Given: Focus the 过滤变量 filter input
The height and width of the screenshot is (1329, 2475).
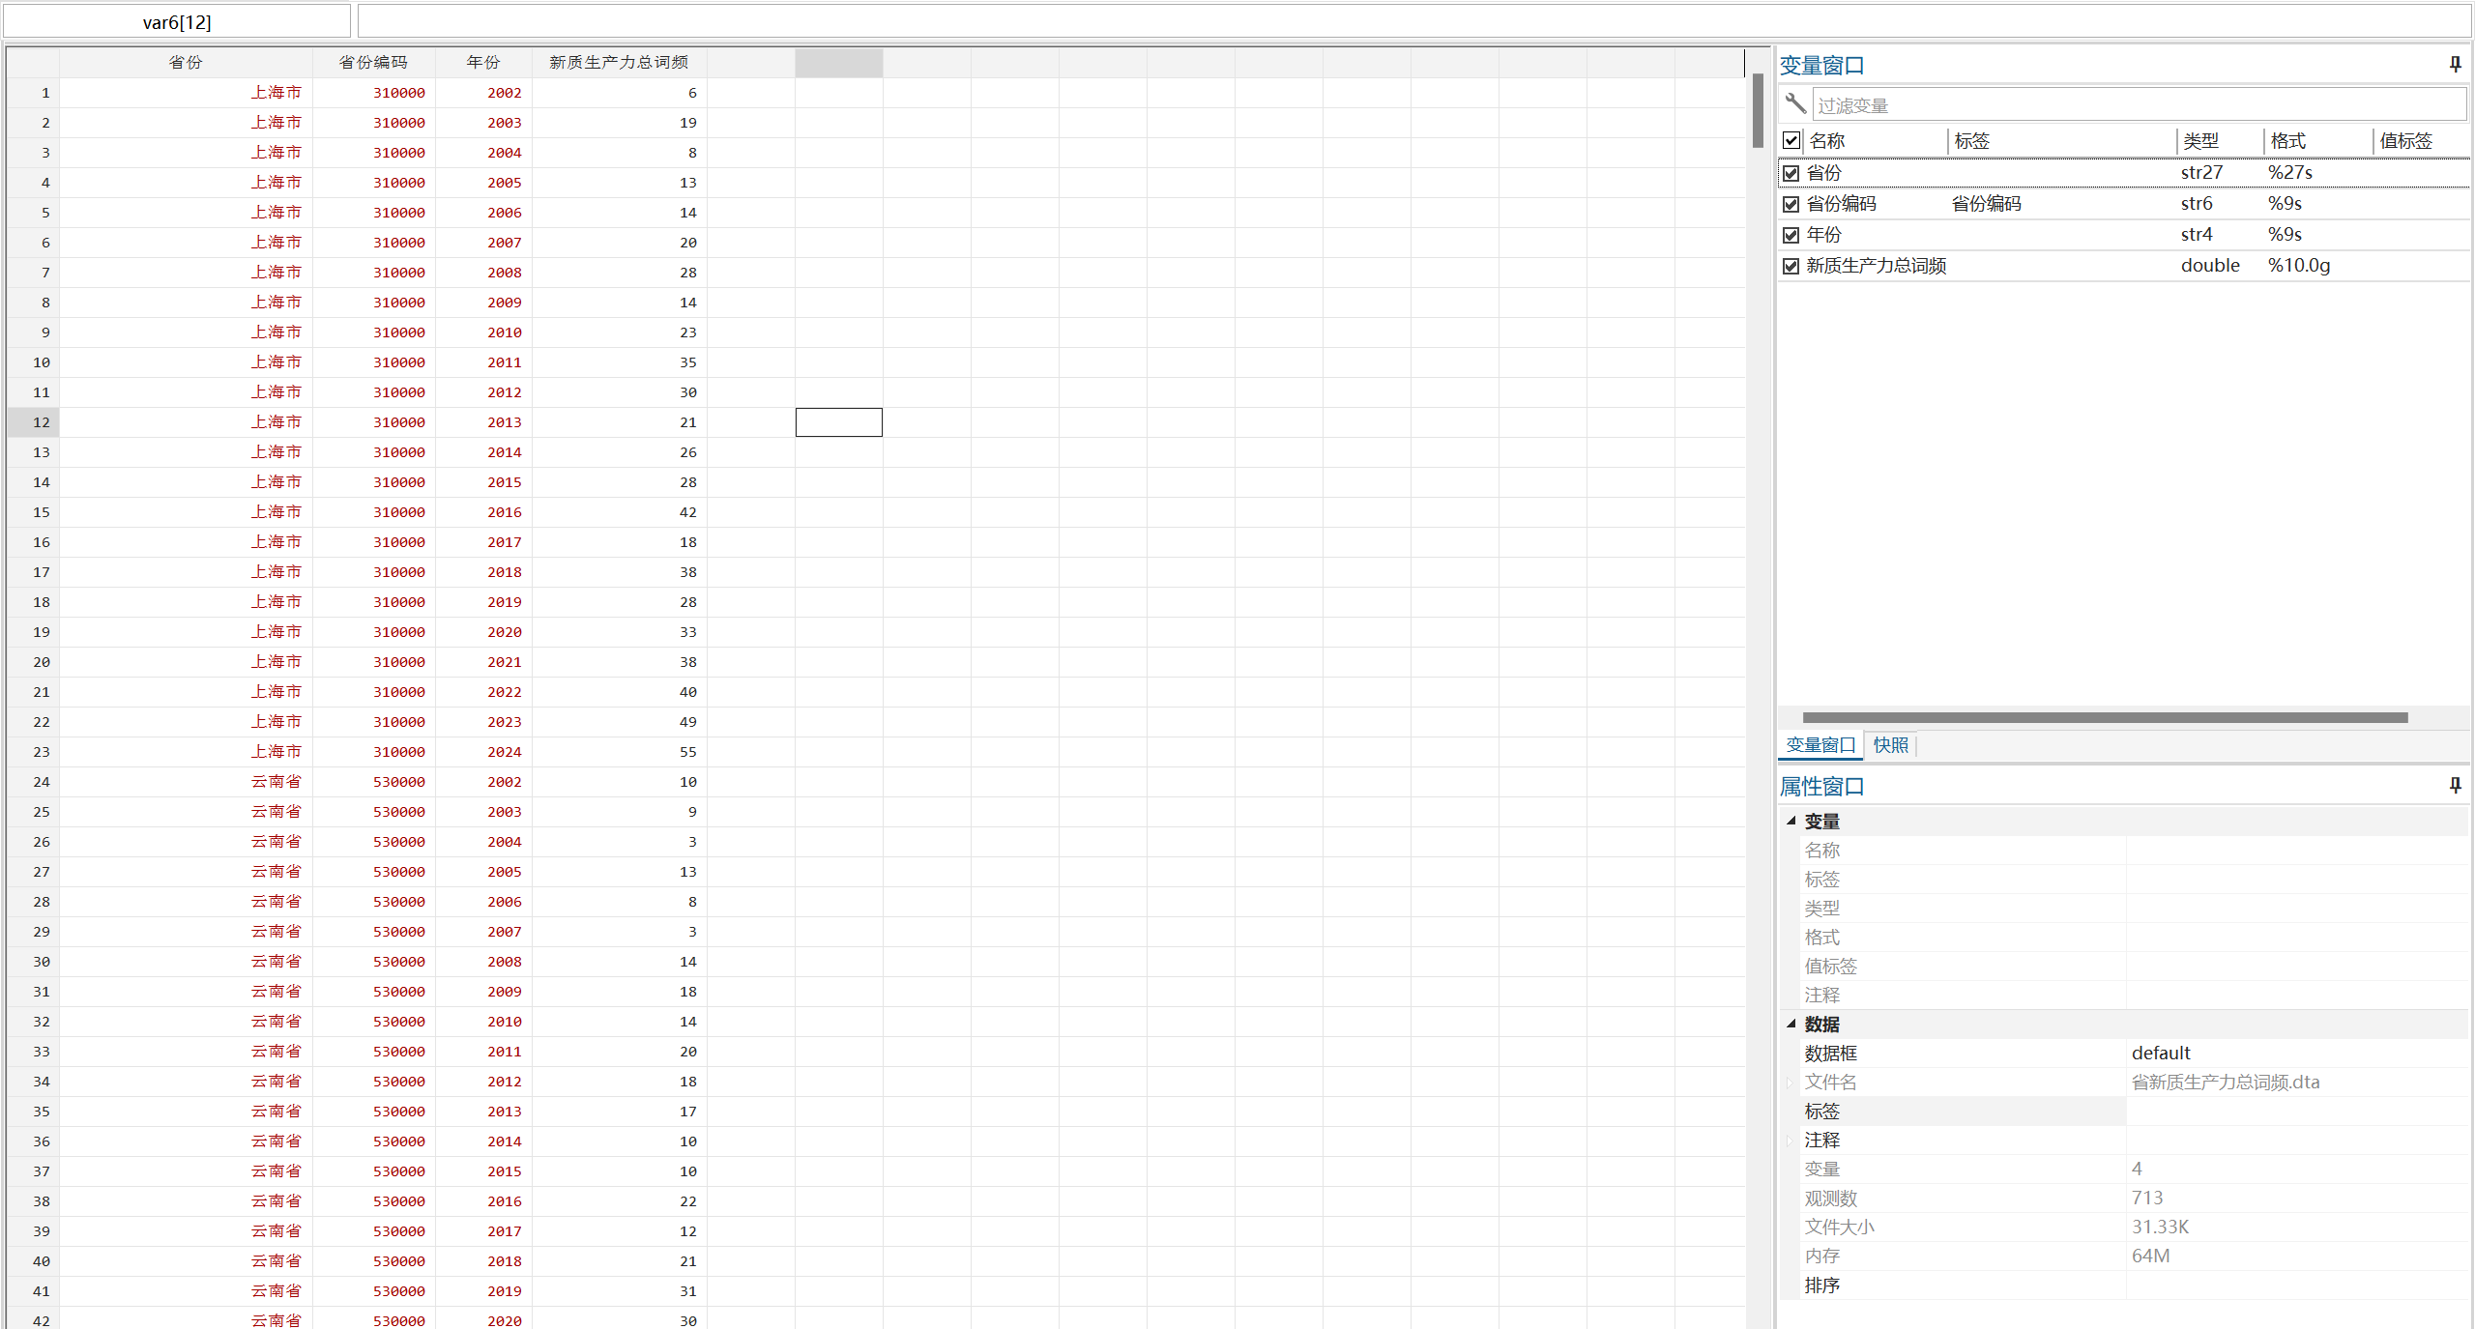Looking at the screenshot, I should coord(2137,104).
